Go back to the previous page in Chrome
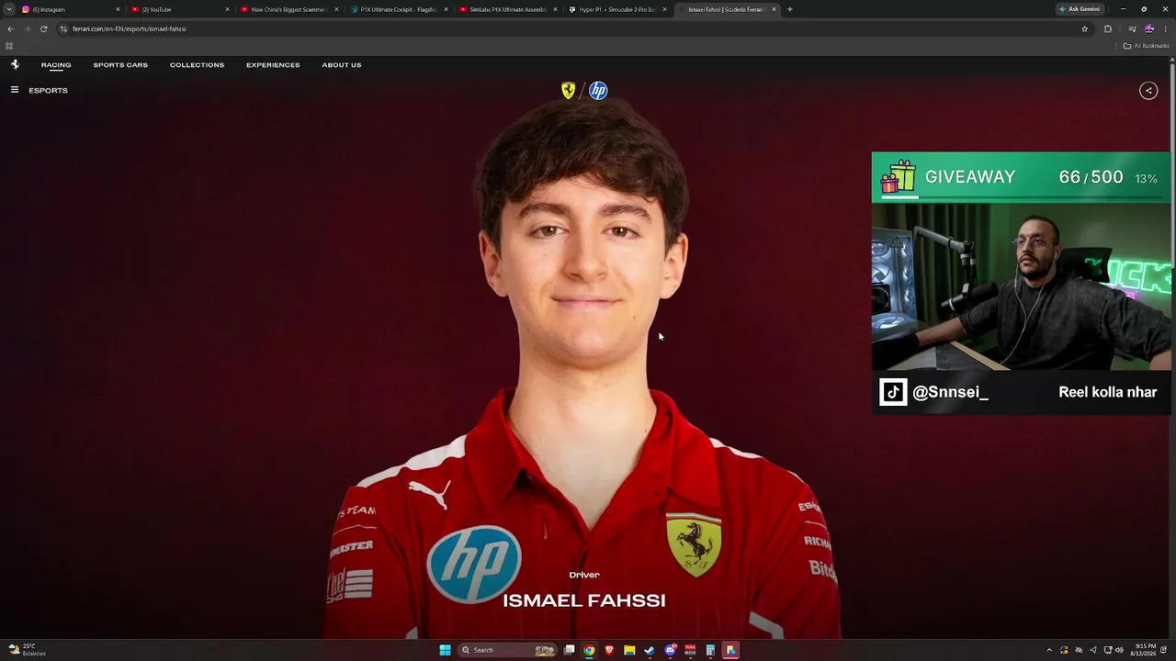1176x661 pixels. click(10, 28)
